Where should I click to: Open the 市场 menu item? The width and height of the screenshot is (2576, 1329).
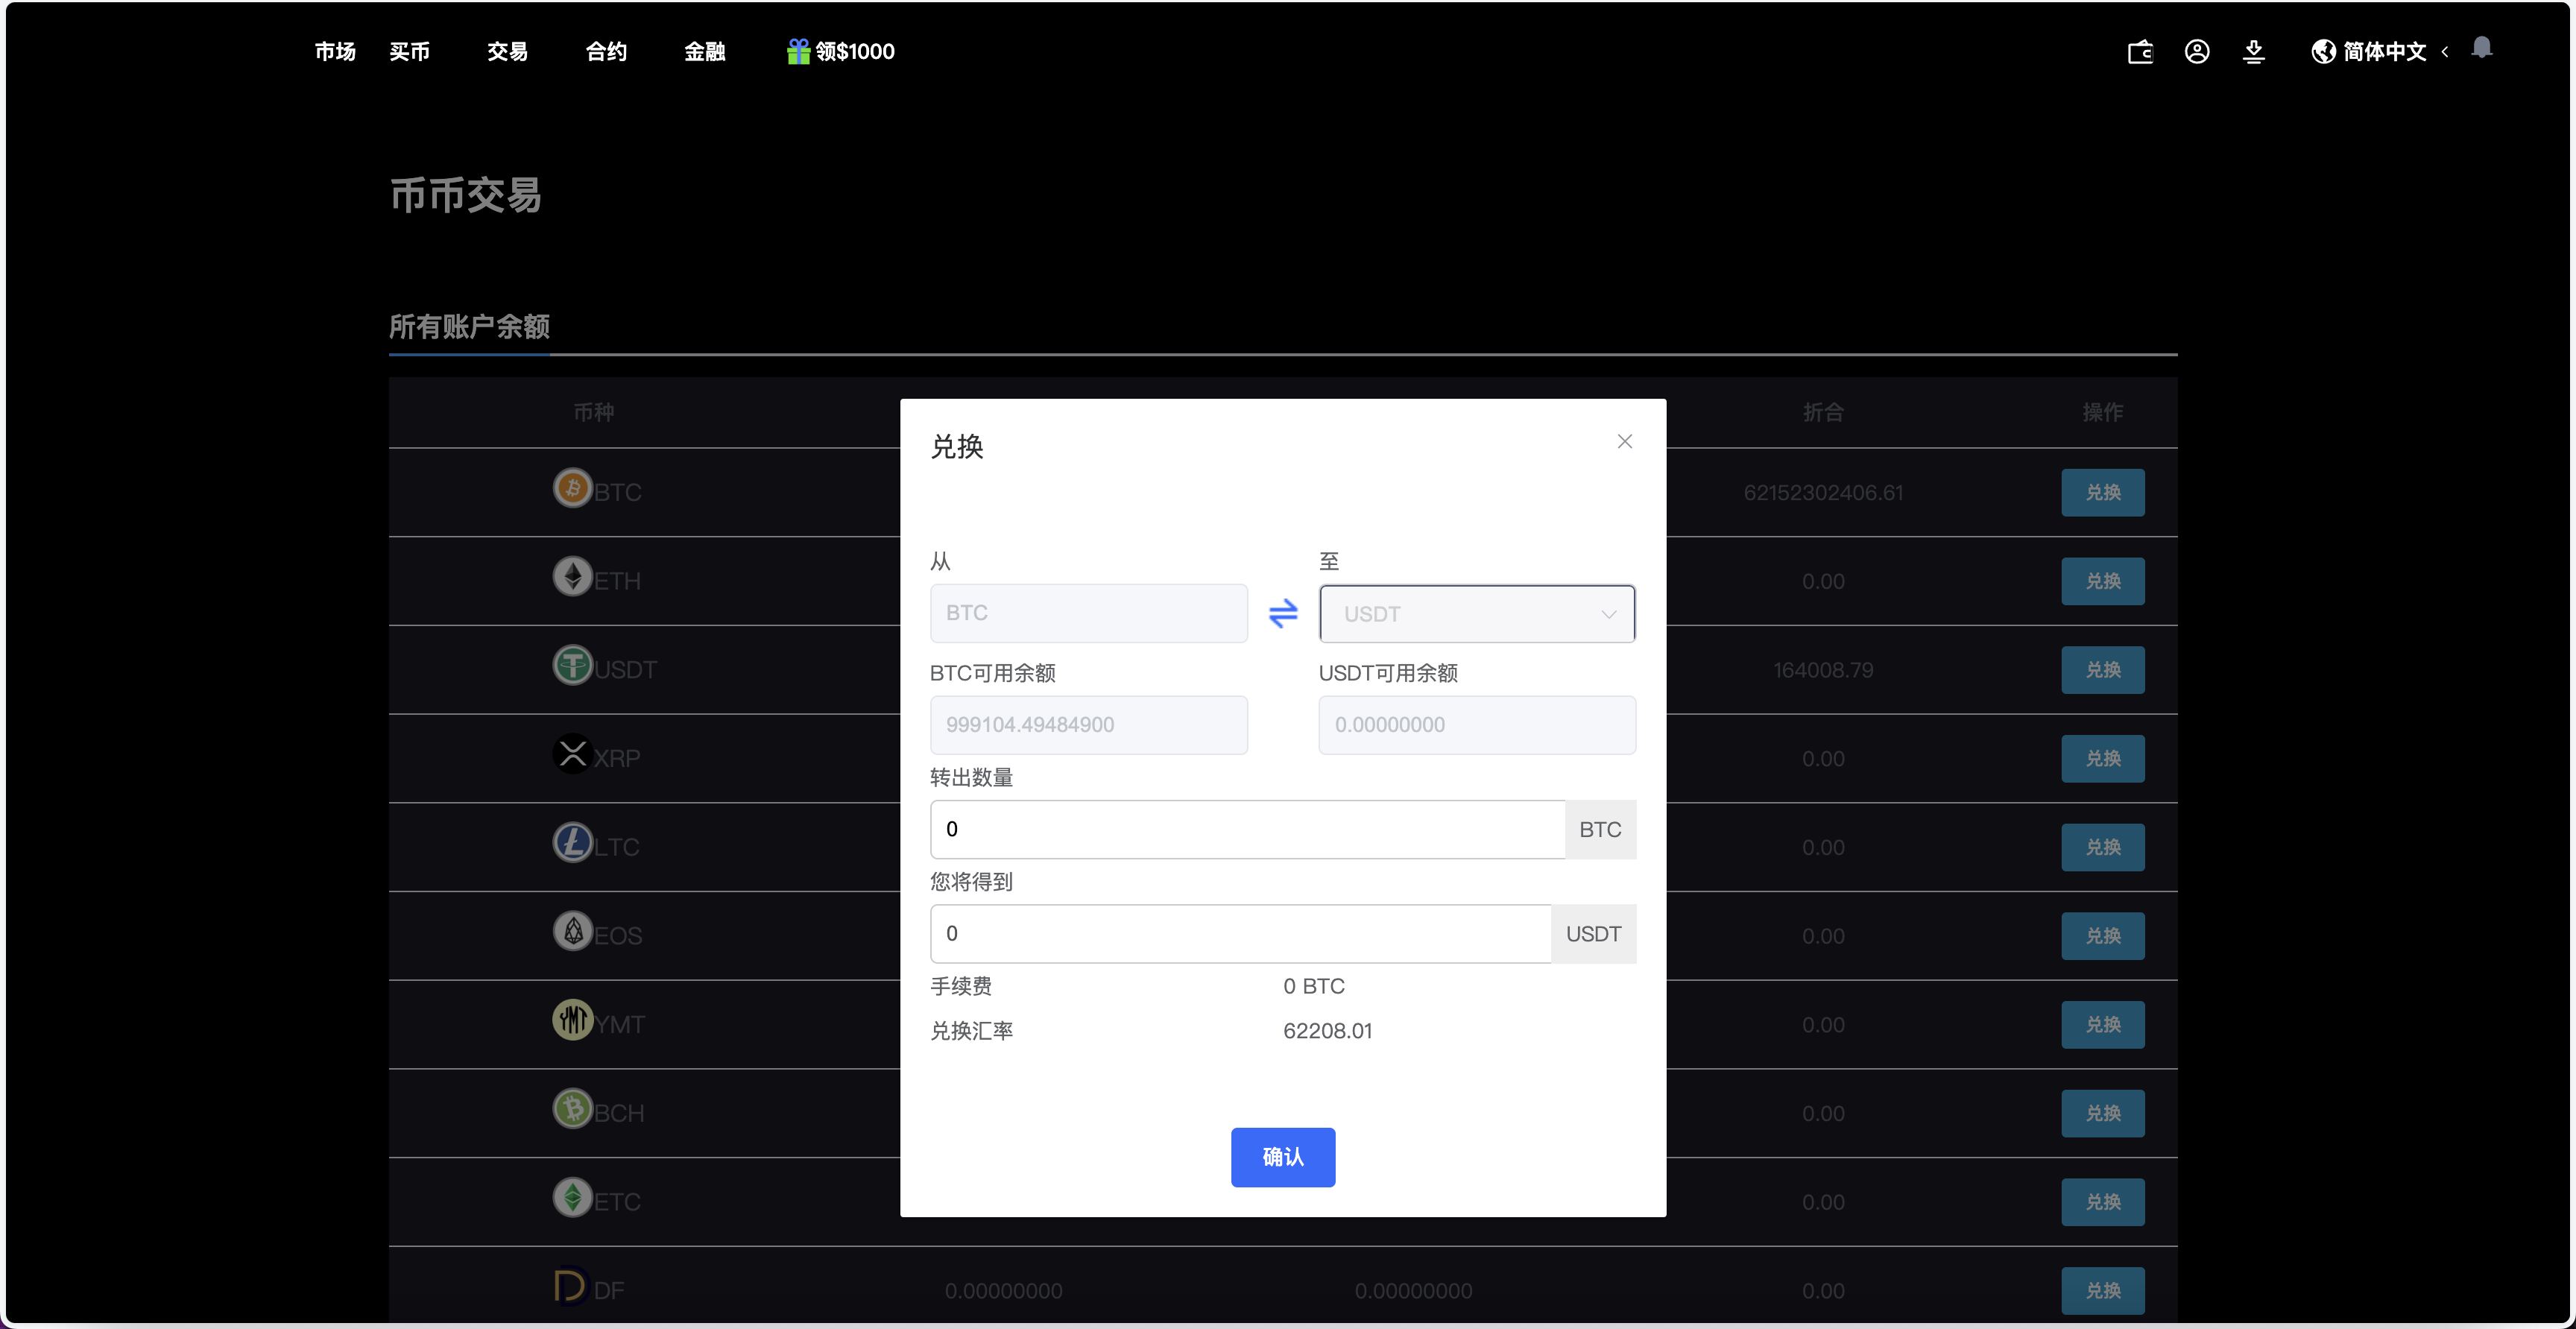(x=335, y=51)
